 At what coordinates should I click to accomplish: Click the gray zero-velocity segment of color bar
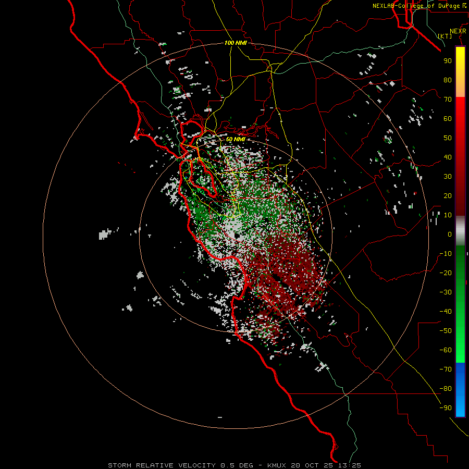point(460,231)
